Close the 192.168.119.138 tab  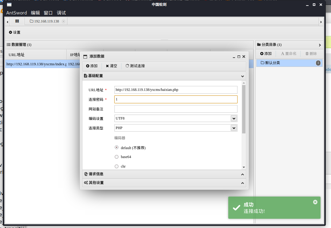[63, 21]
